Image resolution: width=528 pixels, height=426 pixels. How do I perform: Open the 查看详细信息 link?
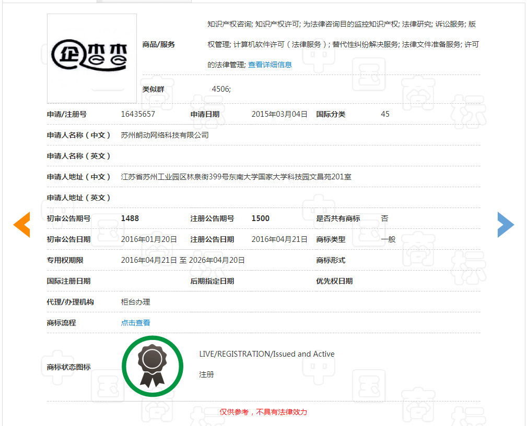pos(268,65)
